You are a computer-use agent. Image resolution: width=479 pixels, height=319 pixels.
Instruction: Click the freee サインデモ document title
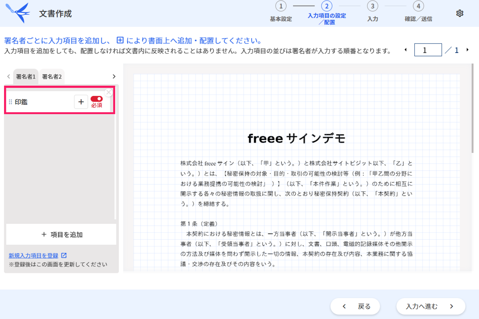[x=297, y=138]
